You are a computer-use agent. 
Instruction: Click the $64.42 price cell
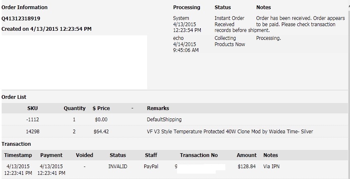tap(101, 132)
